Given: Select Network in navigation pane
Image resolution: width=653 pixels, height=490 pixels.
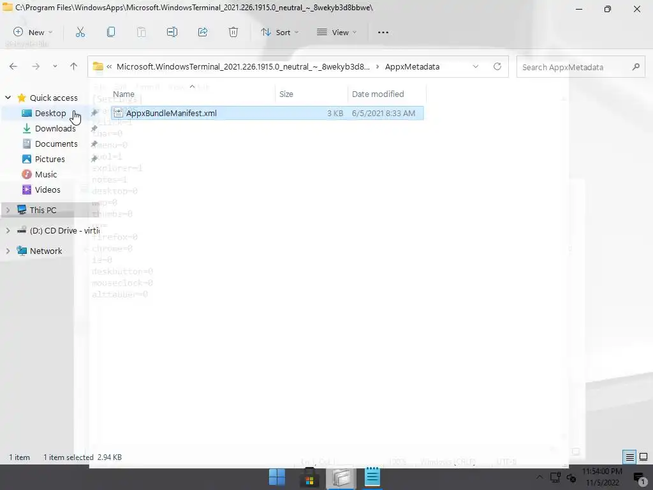Looking at the screenshot, I should pos(46,251).
